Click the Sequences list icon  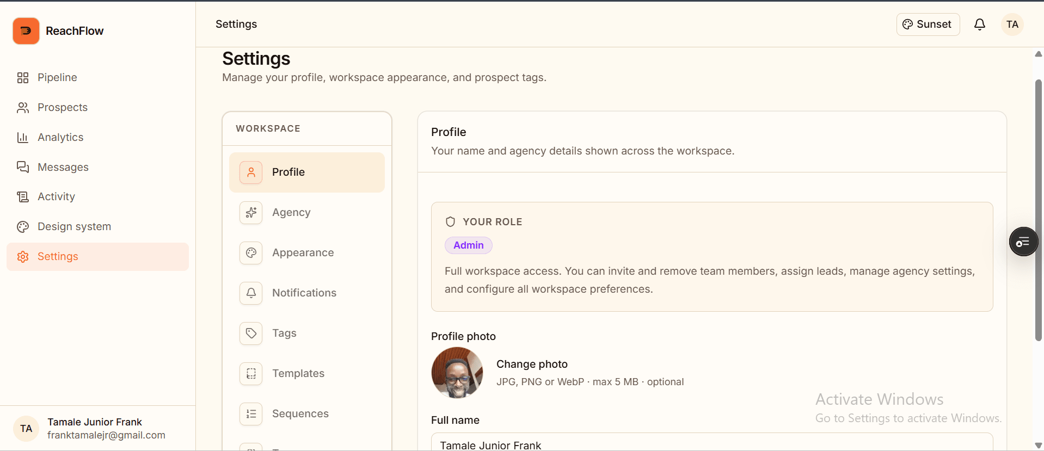[251, 414]
